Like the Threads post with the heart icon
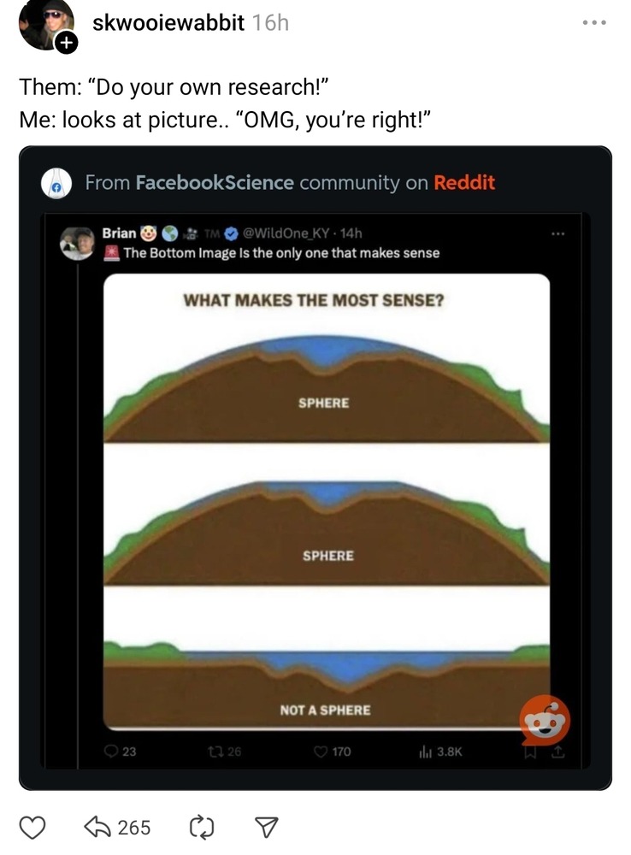631x855 pixels. pos(32,827)
